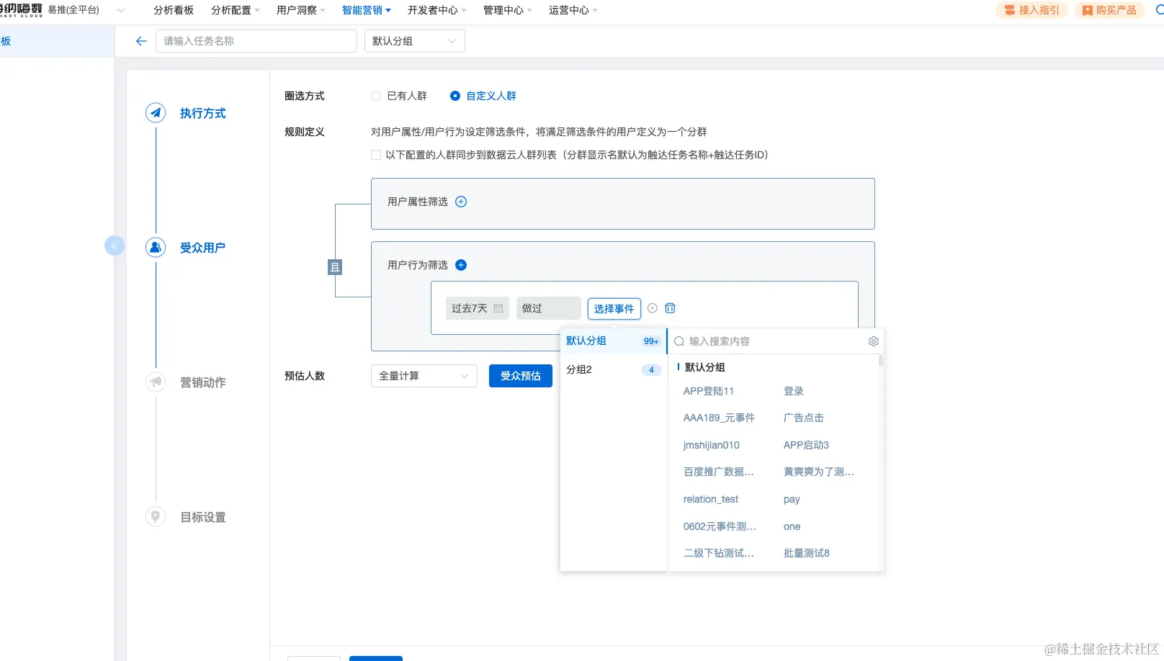This screenshot has width=1164, height=661.
Task: Choose the pay event
Action: click(x=792, y=499)
